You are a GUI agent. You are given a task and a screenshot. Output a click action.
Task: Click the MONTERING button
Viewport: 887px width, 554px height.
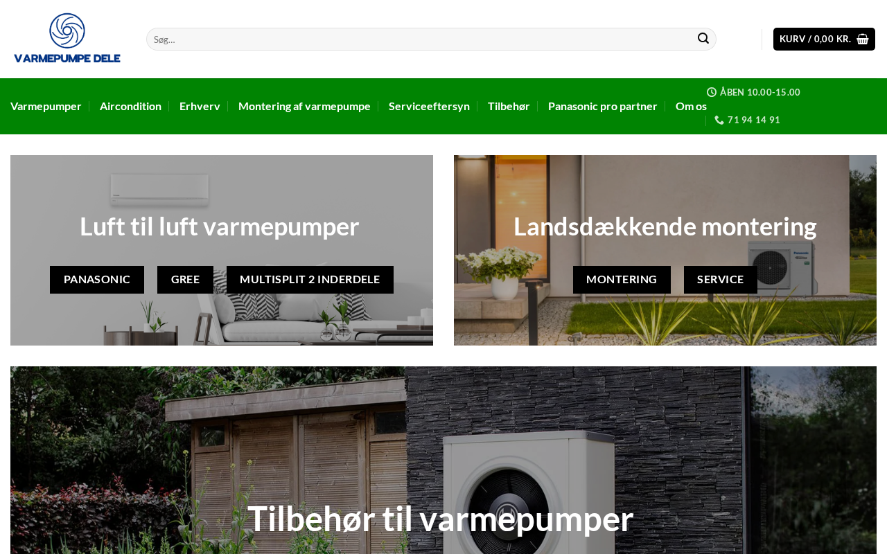(622, 280)
